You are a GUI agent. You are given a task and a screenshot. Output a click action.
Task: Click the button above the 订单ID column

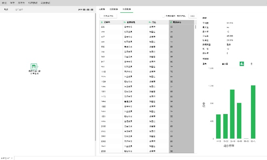coord(108,16)
